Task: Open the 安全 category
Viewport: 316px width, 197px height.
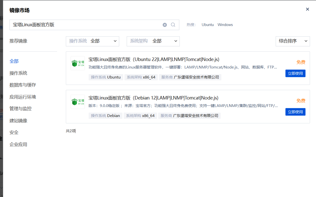Action: tap(14, 132)
